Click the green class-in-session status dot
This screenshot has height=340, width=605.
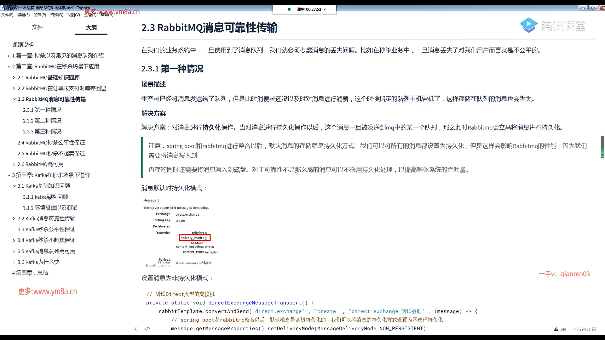point(289,9)
